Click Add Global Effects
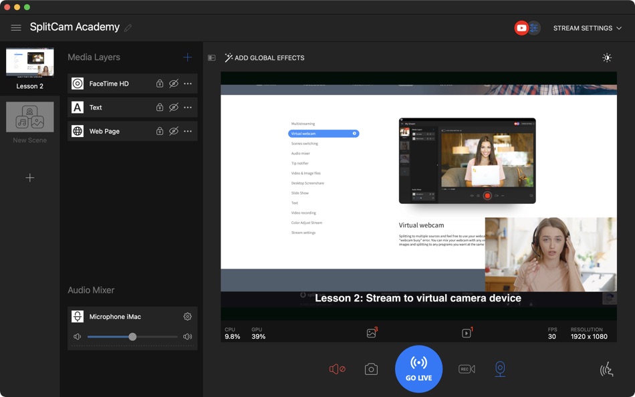635x397 pixels. (265, 58)
